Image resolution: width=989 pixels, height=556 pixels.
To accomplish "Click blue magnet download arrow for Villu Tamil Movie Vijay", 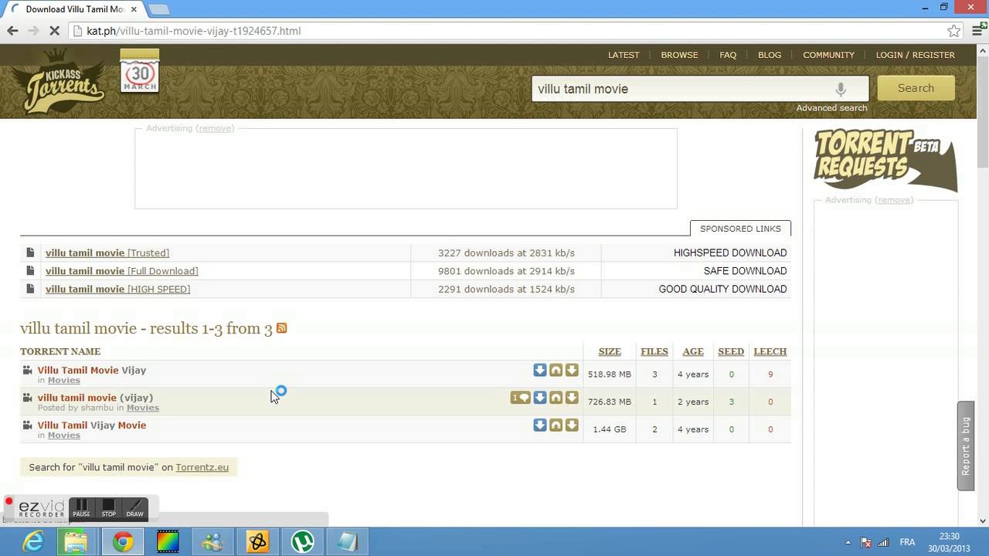I will tap(540, 371).
